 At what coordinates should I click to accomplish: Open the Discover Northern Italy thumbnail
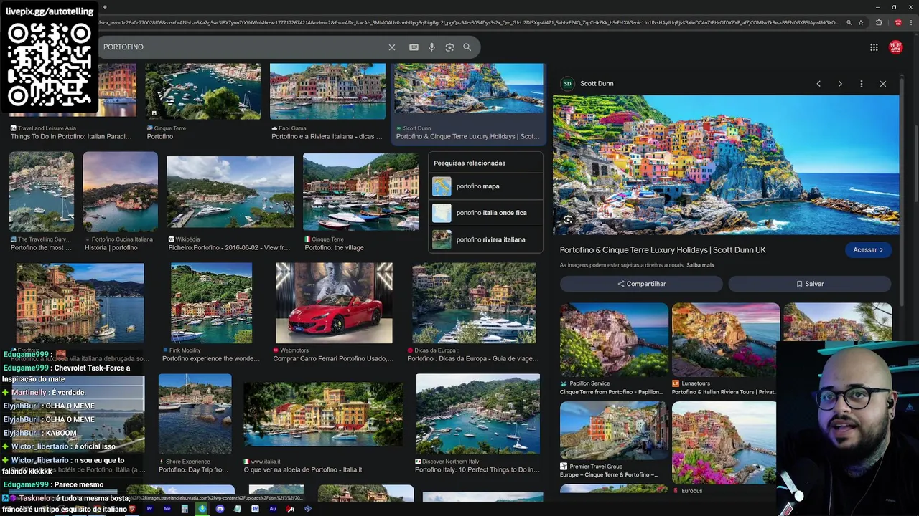click(x=478, y=414)
